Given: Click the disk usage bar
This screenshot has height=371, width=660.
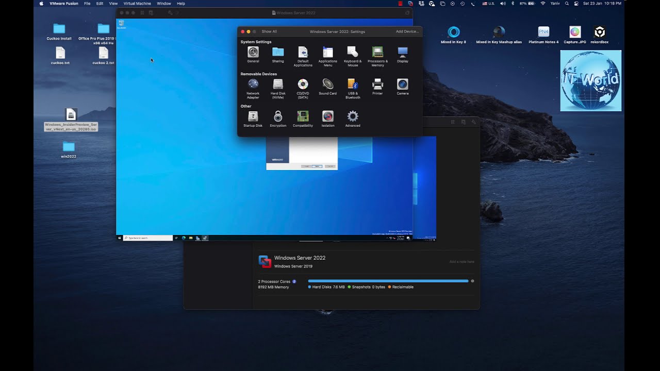Looking at the screenshot, I should pos(388,281).
